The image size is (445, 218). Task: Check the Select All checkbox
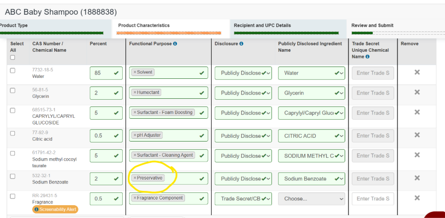[13, 57]
